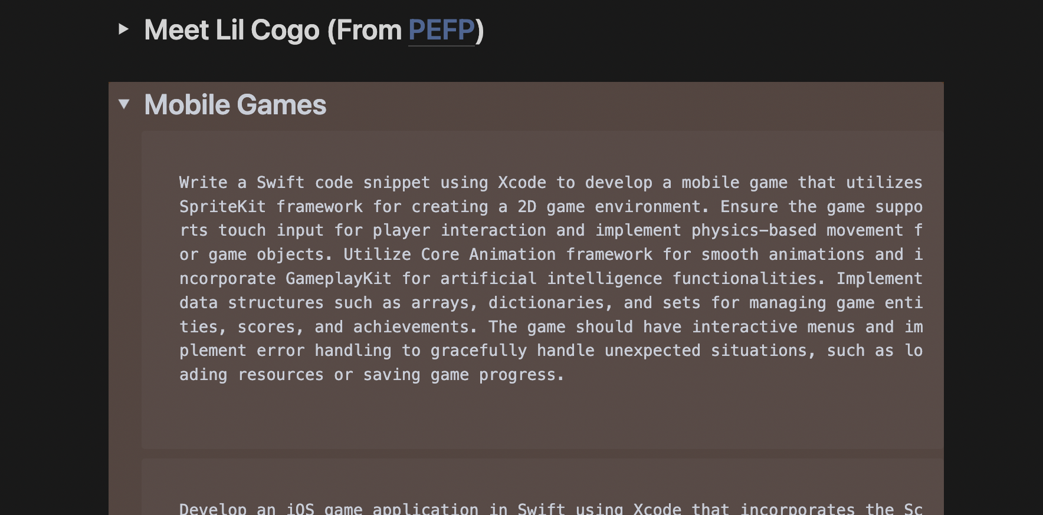Click the "Mobile Games" heading text
Image resolution: width=1043 pixels, height=515 pixels.
235,105
